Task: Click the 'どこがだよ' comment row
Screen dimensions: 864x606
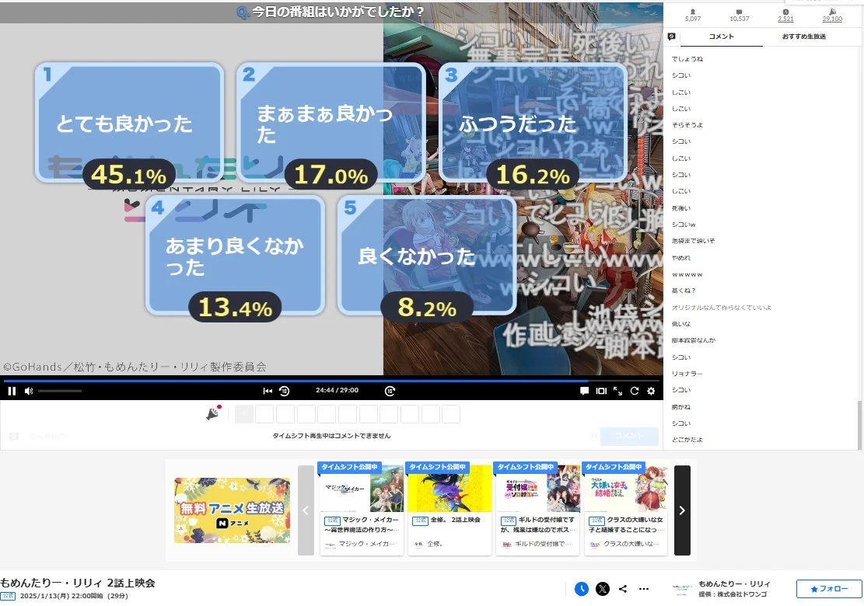Action: pos(687,440)
